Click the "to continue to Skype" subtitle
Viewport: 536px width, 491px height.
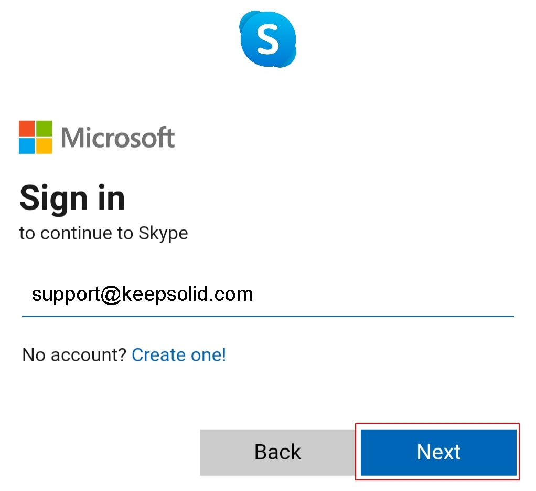pyautogui.click(x=103, y=233)
